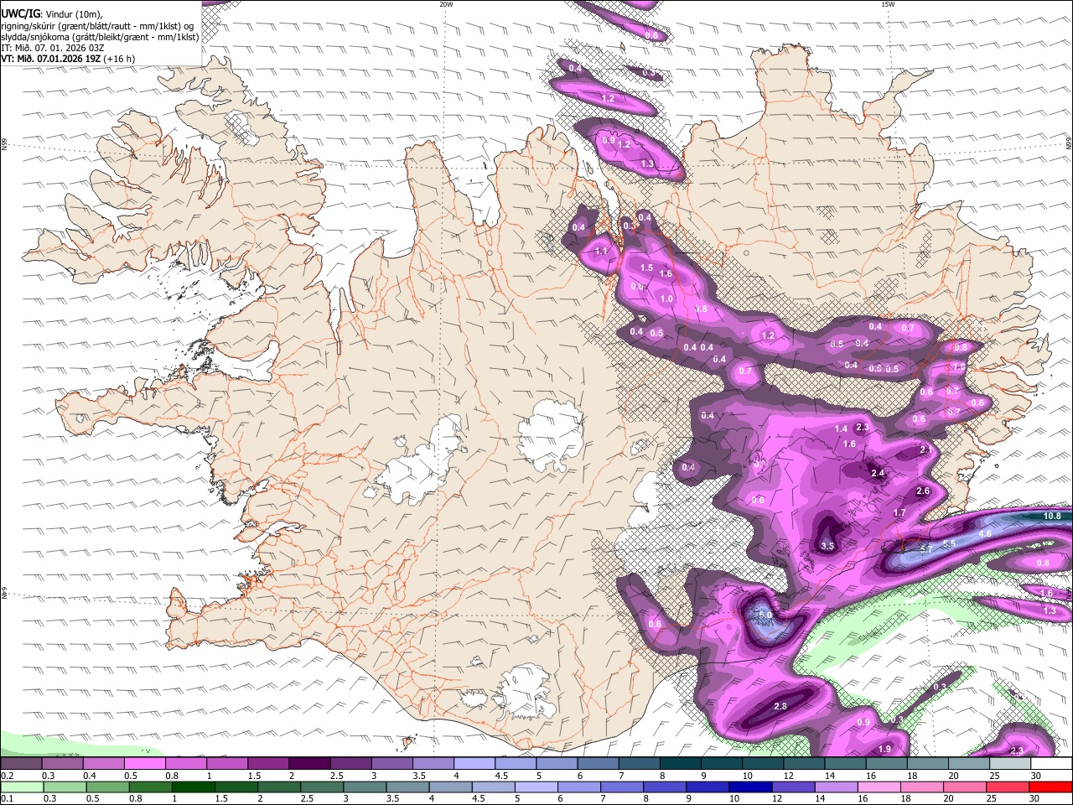Image resolution: width=1073 pixels, height=805 pixels.
Task: Click the 1.9 snowfall value on the map
Action: click(884, 749)
